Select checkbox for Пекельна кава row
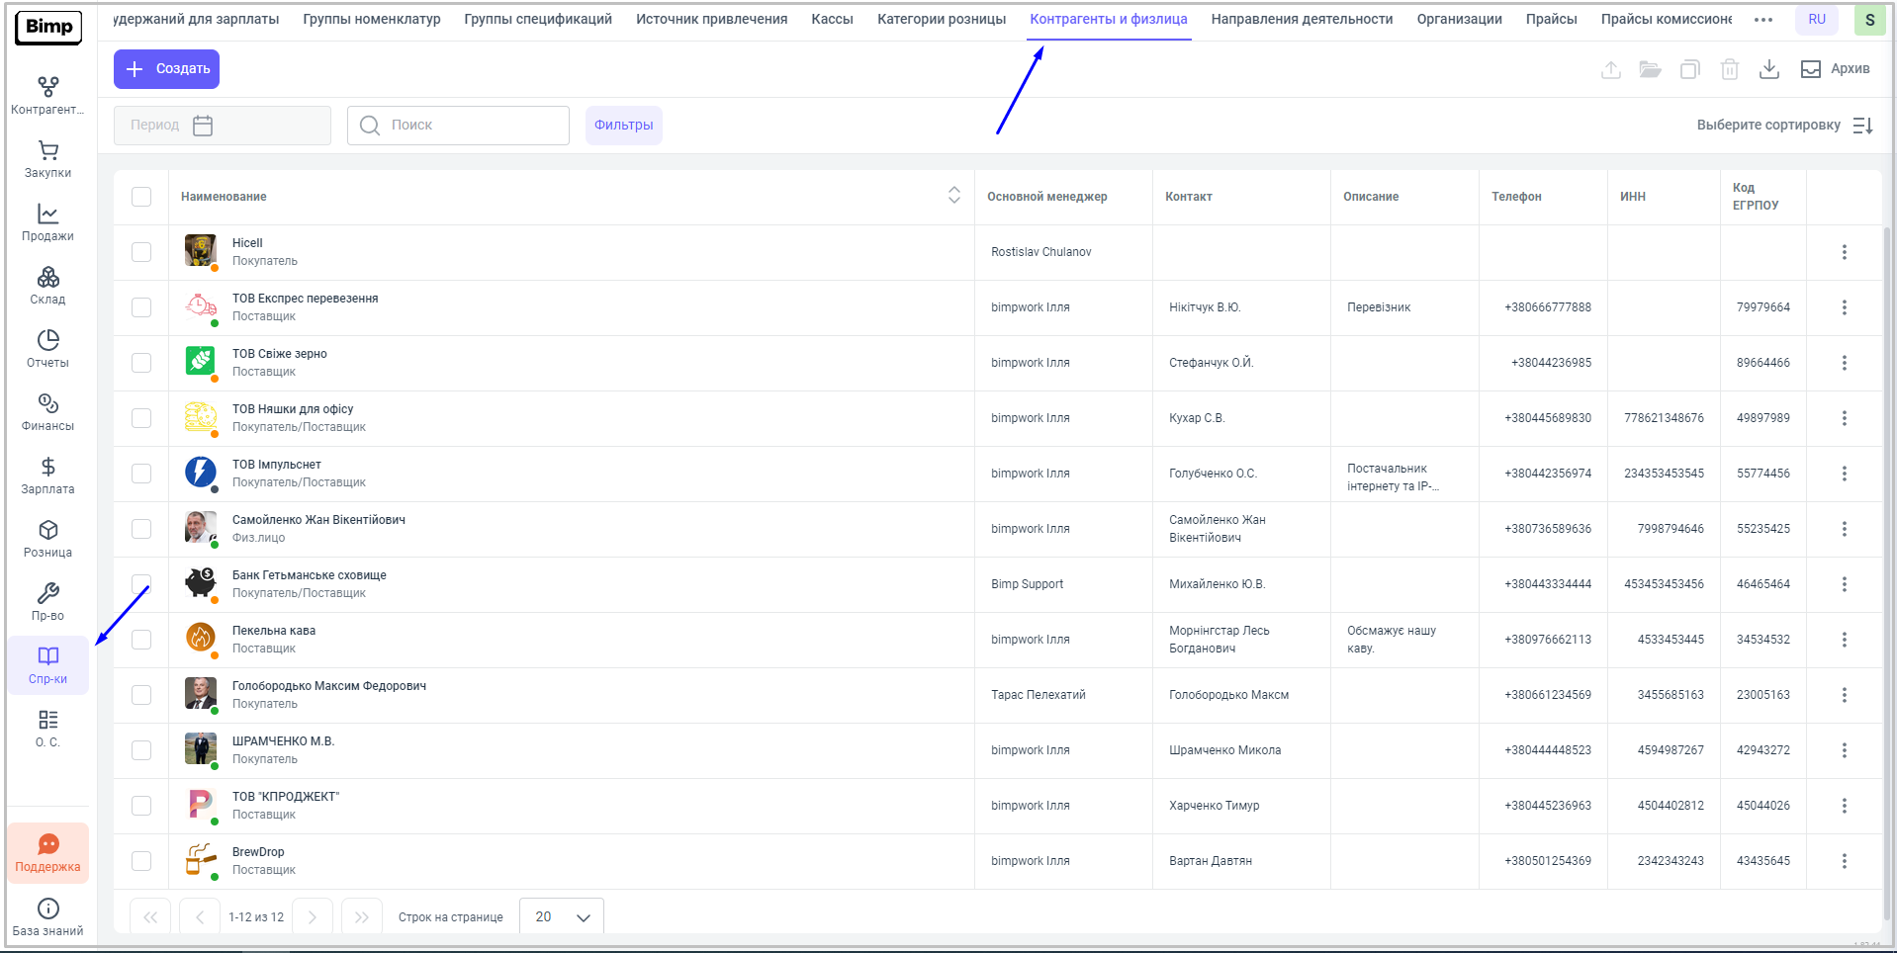Image resolution: width=1897 pixels, height=953 pixels. (x=141, y=640)
